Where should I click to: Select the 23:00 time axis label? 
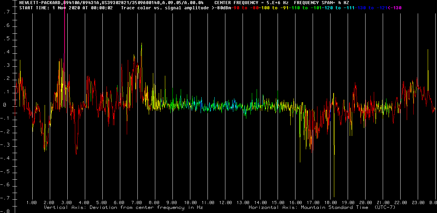(418, 203)
